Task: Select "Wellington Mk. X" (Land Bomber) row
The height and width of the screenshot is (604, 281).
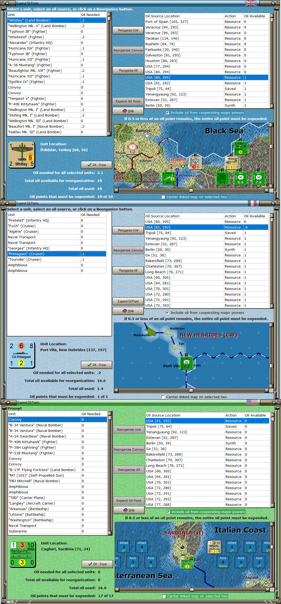Action: click(57, 26)
